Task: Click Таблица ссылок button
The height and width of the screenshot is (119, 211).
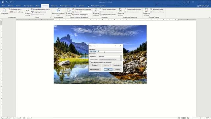Action: tap(157, 9)
